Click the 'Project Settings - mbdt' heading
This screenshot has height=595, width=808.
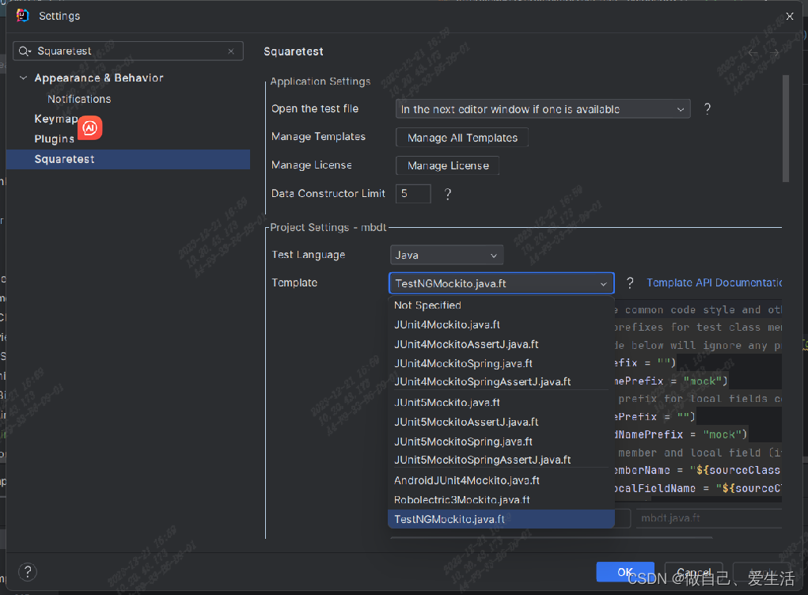[328, 227]
